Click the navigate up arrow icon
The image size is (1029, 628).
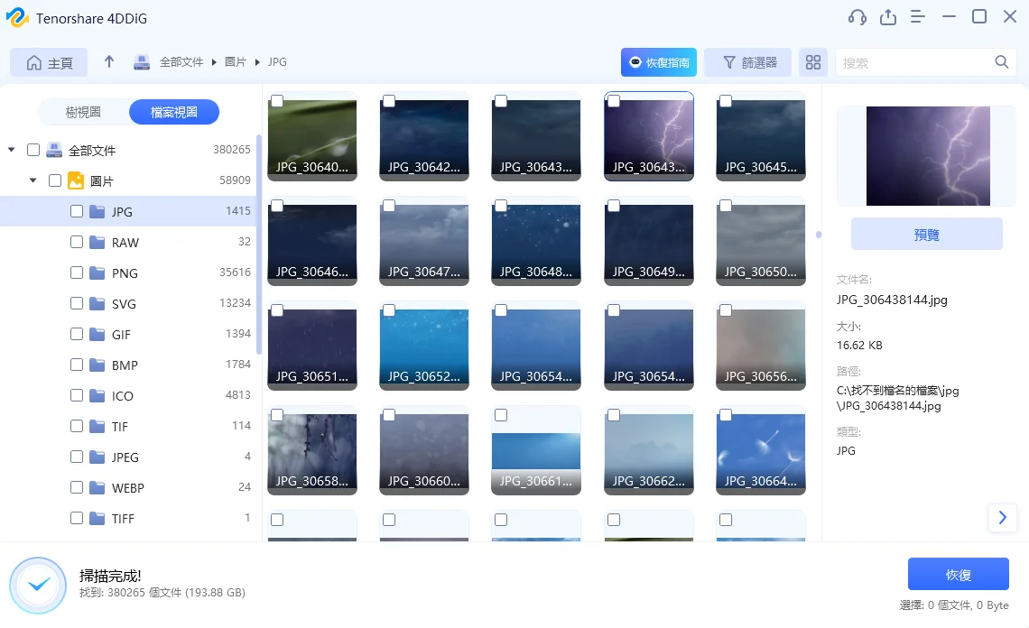(x=108, y=61)
